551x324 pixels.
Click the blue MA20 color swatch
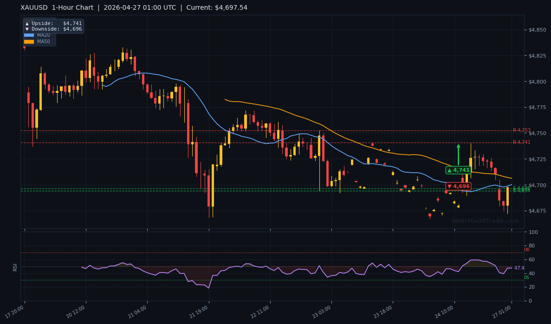tap(29, 35)
